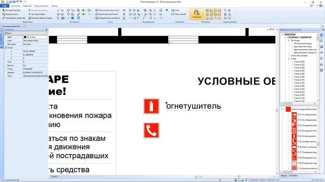Collapse the ШАБЛОНЫ tree node
325x182 pixels.
[282, 34]
